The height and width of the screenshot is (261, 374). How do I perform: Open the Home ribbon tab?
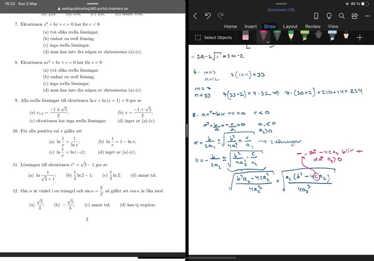coord(230,27)
